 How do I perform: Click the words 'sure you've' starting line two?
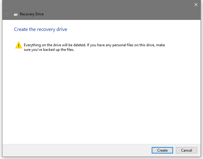coord(33,50)
